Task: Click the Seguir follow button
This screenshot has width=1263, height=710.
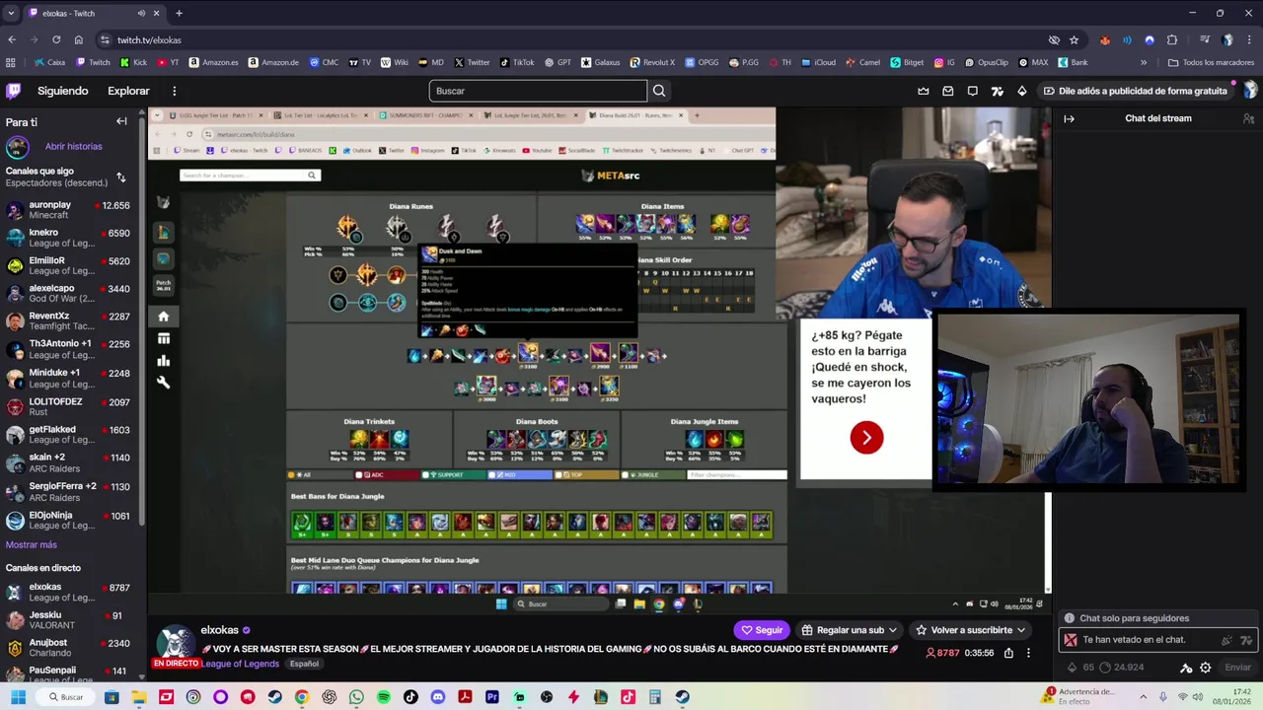Action: pos(761,630)
